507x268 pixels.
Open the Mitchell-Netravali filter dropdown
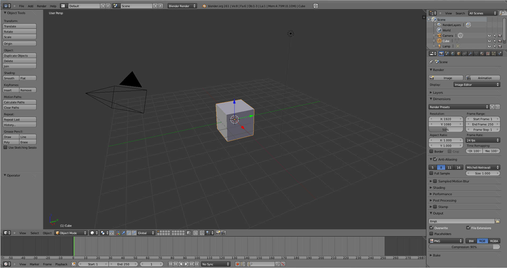[x=483, y=167]
